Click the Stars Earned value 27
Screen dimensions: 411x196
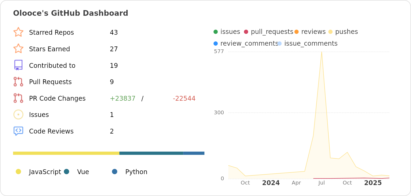click(x=114, y=49)
